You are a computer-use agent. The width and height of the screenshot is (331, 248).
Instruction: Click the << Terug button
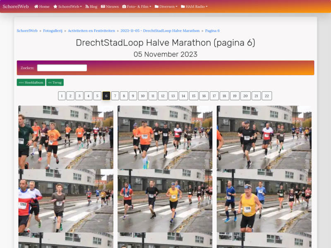(55, 82)
